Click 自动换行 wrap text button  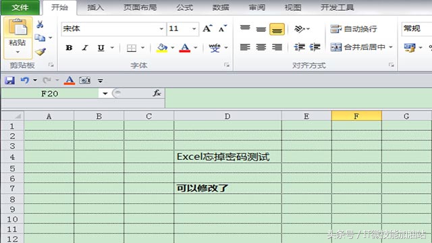pyautogui.click(x=354, y=28)
